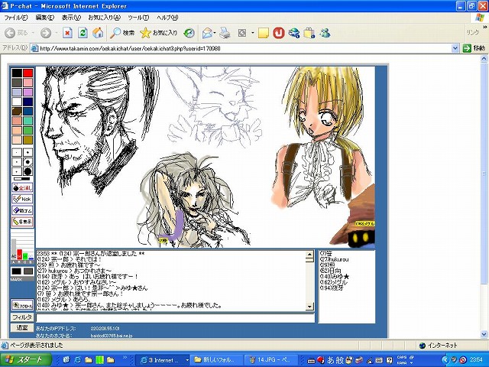This screenshot has height=367, width=489.
Task: Click chat log scrollbar down arrow
Action: click(309, 307)
